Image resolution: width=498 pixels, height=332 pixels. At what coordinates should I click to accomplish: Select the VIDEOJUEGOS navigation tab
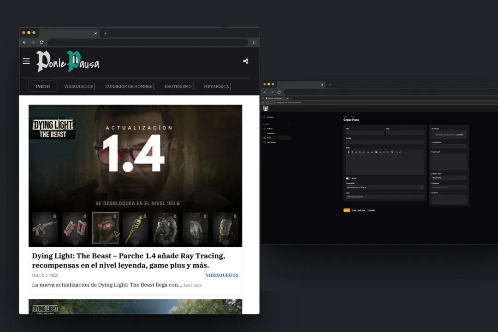78,87
